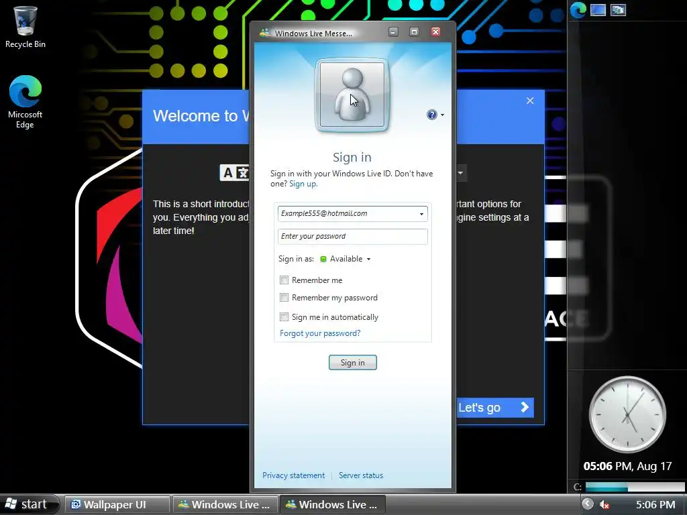This screenshot has height=515, width=687.
Task: Click the Edge icon in the sidebar
Action: coord(578,9)
